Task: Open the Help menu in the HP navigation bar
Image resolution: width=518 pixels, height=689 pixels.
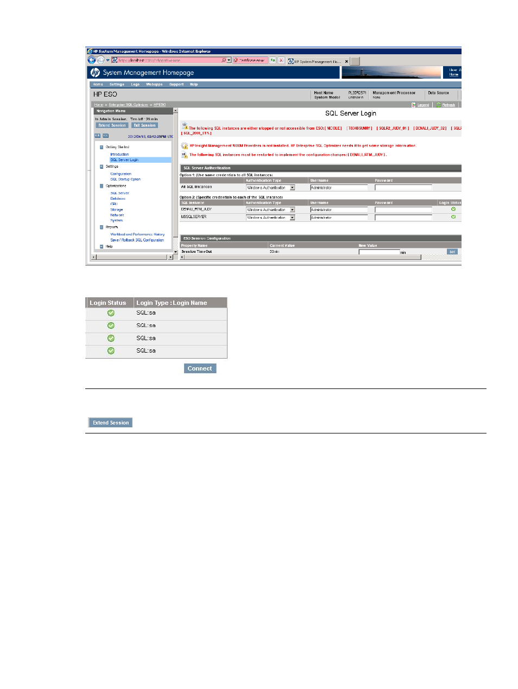Action: (x=194, y=84)
